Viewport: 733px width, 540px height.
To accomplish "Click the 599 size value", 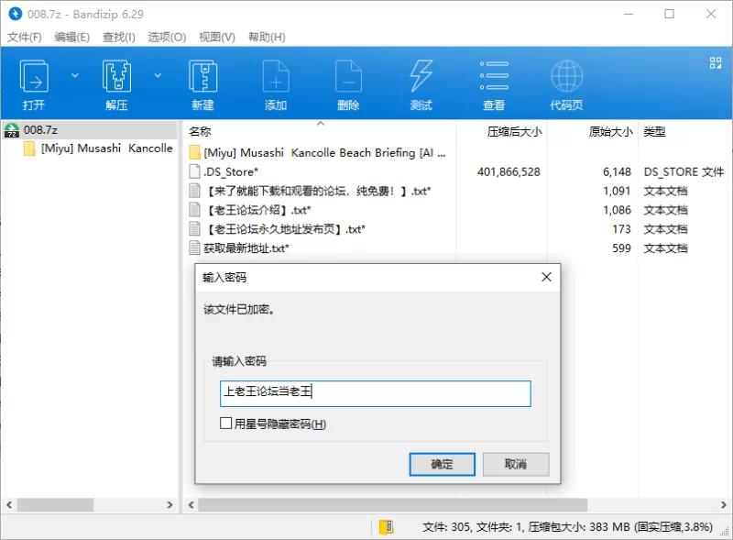I will (621, 248).
